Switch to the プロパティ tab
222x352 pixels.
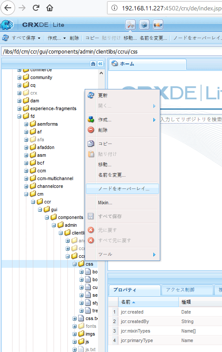(x=135, y=290)
